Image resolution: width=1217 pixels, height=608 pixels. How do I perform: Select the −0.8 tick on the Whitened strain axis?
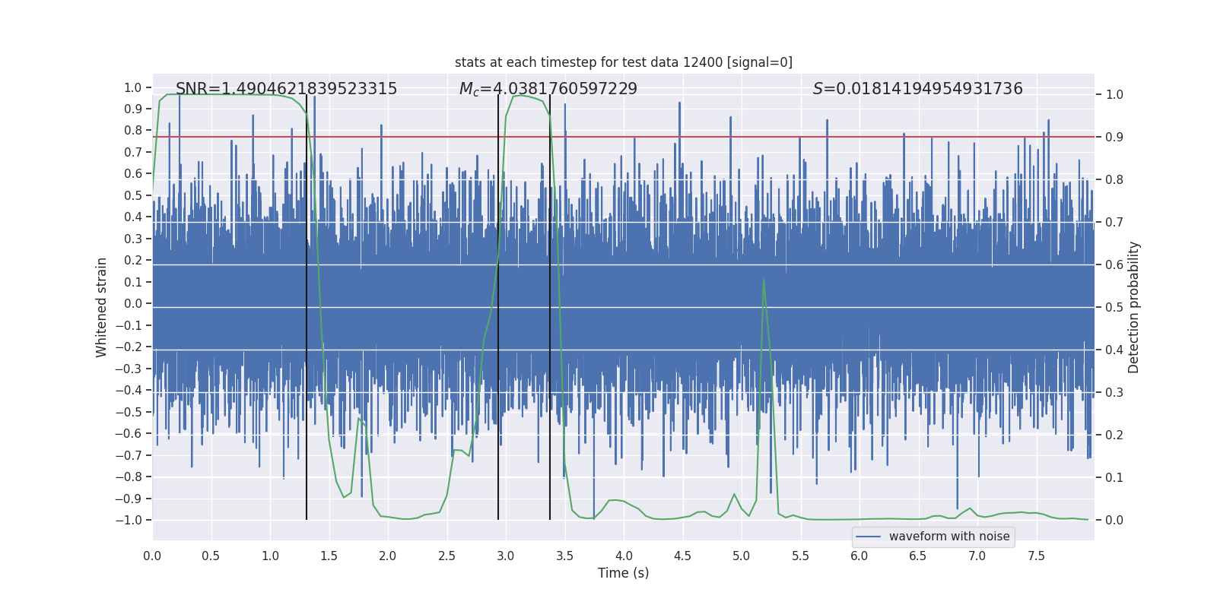tap(129, 477)
